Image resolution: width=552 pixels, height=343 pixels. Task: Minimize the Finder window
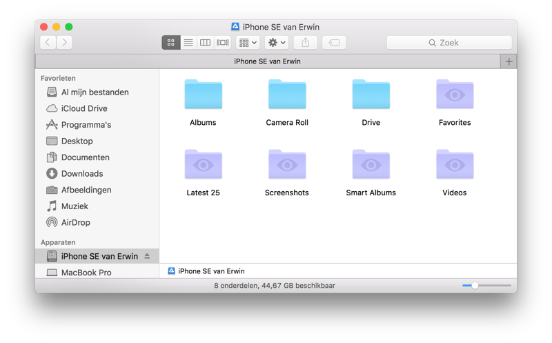pyautogui.click(x=57, y=27)
